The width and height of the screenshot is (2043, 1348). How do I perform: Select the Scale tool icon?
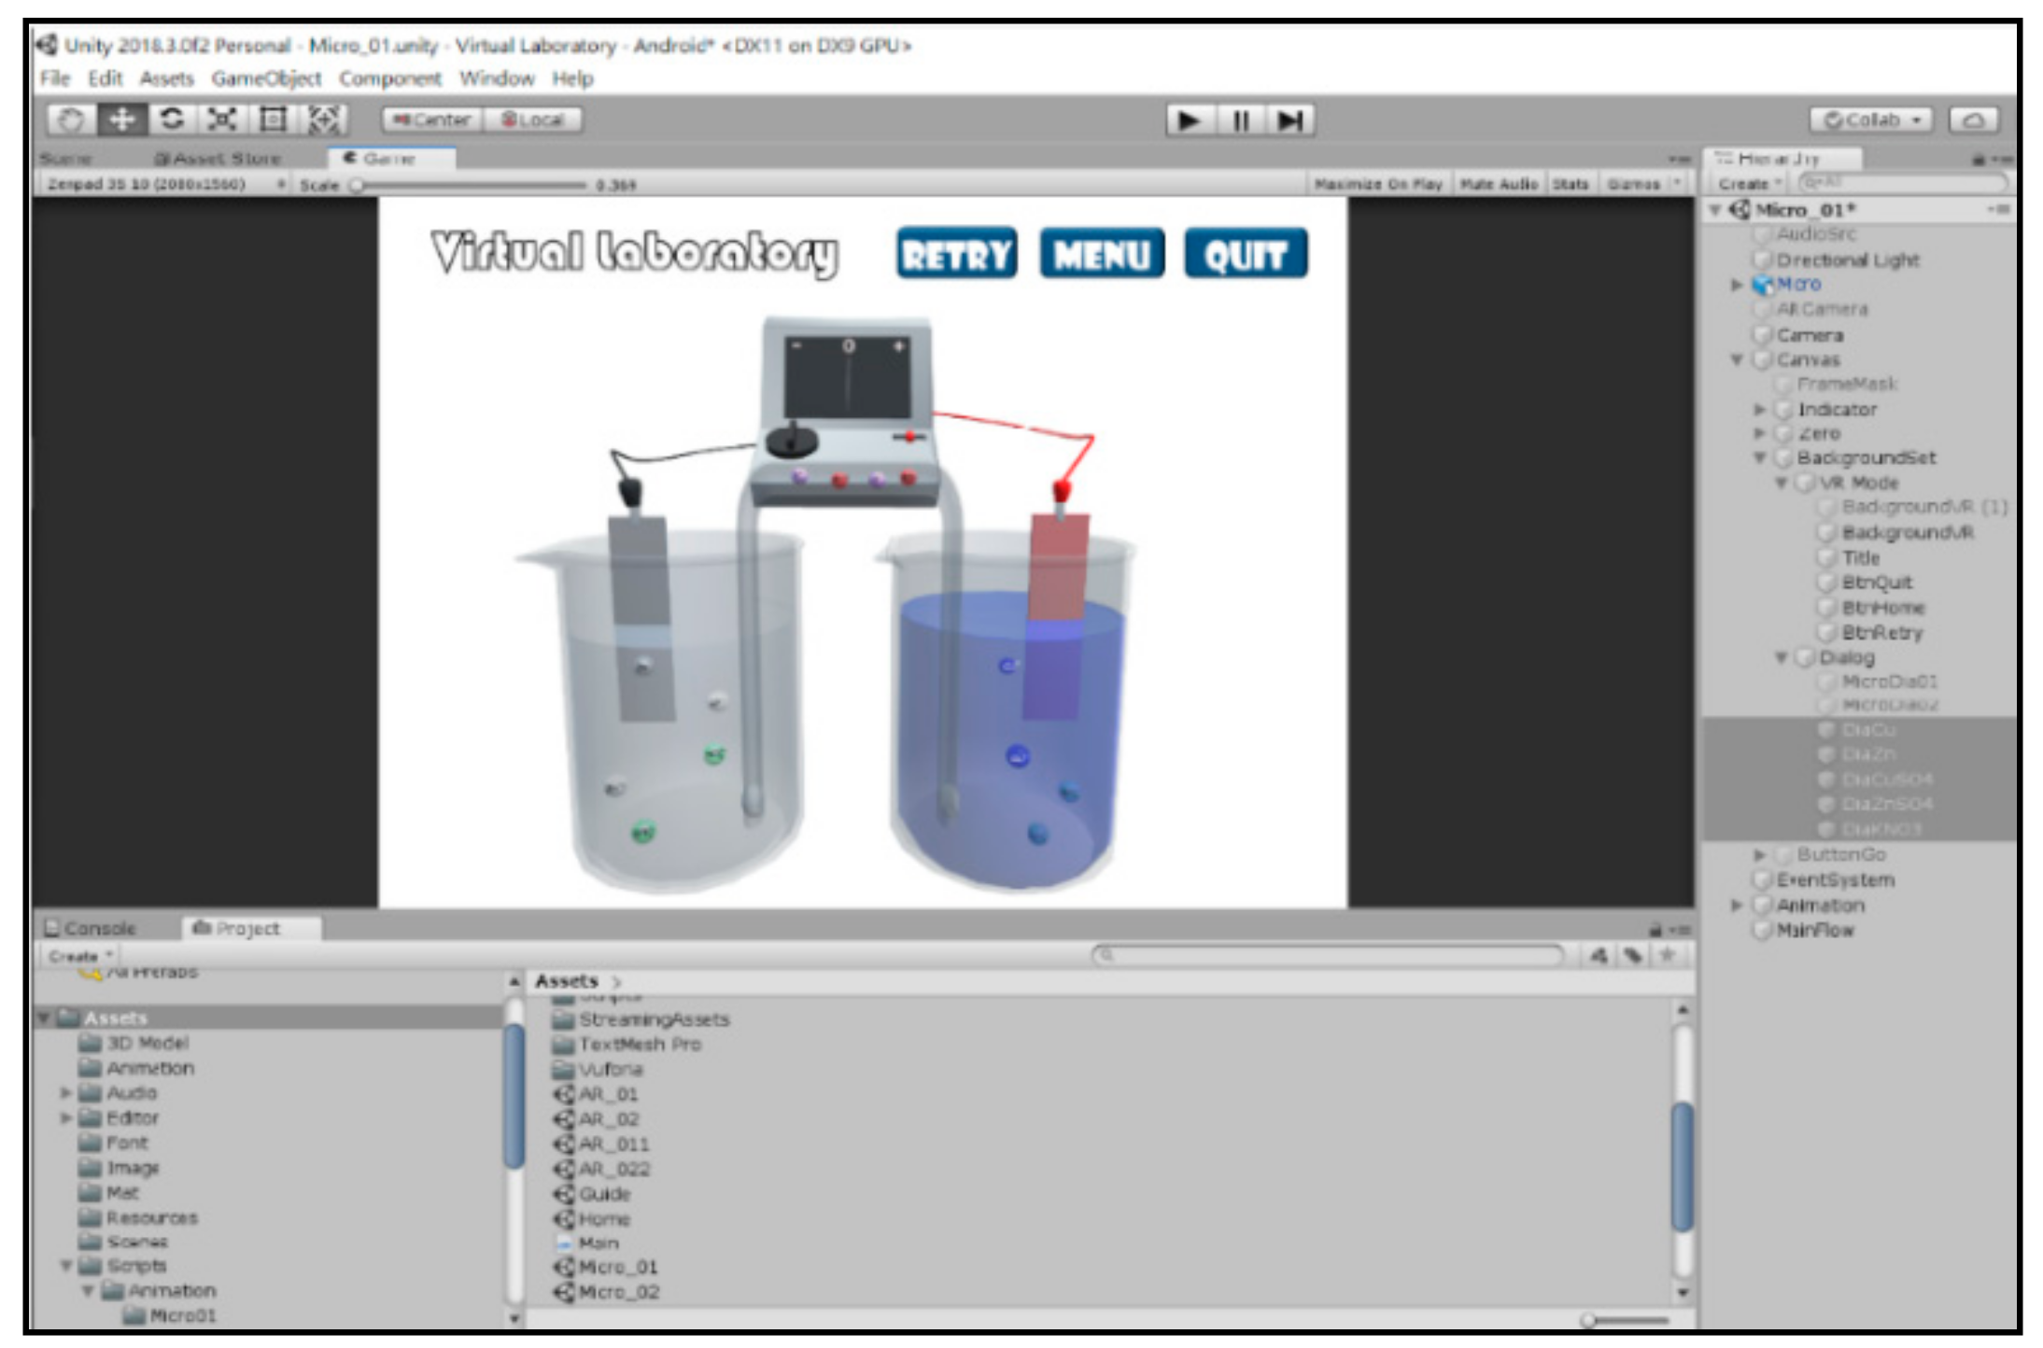click(x=222, y=119)
